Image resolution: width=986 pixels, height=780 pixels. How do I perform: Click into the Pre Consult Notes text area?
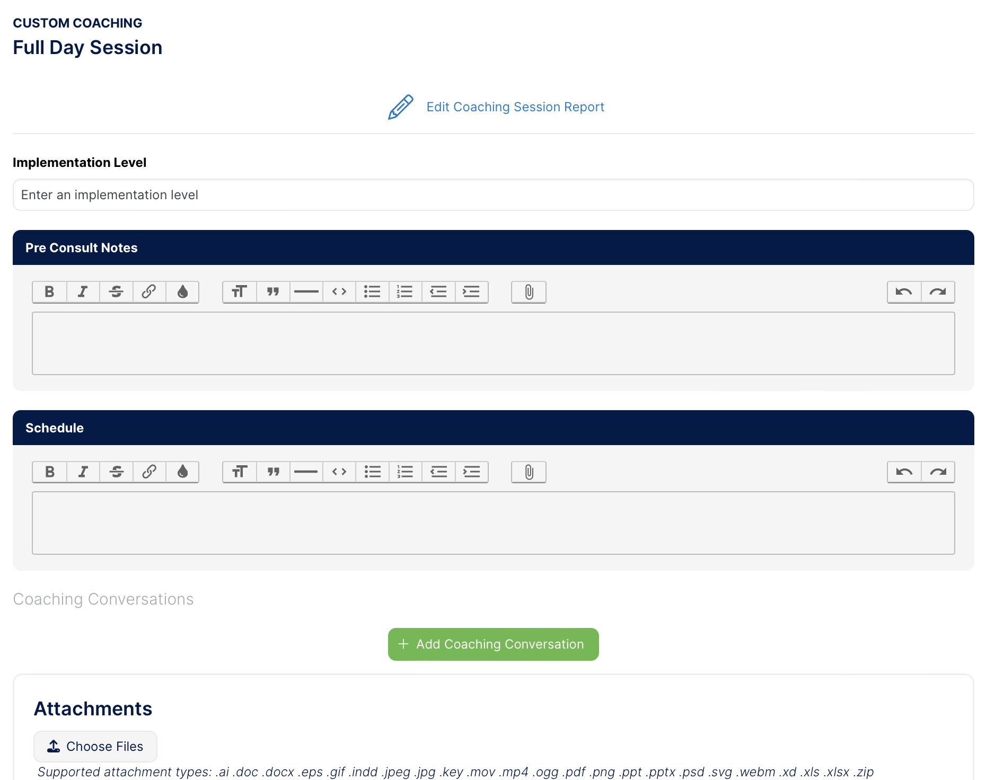pyautogui.click(x=493, y=343)
